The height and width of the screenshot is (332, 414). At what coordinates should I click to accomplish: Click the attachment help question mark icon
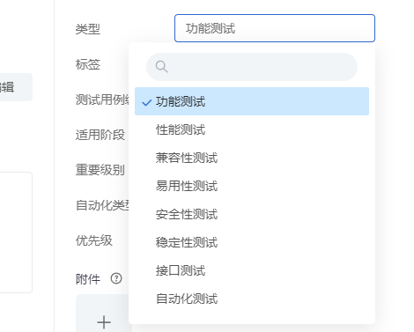(116, 278)
